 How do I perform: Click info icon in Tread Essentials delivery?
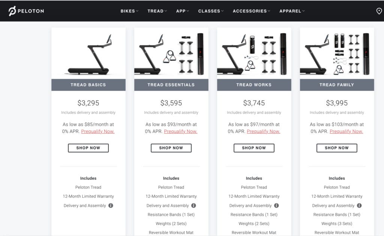point(193,205)
